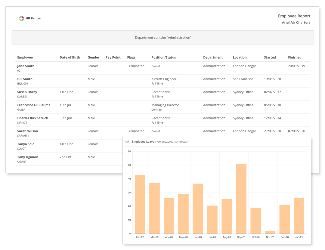The image size is (325, 250).
Task: Open Tony Uganov employee row
Action: [27, 157]
